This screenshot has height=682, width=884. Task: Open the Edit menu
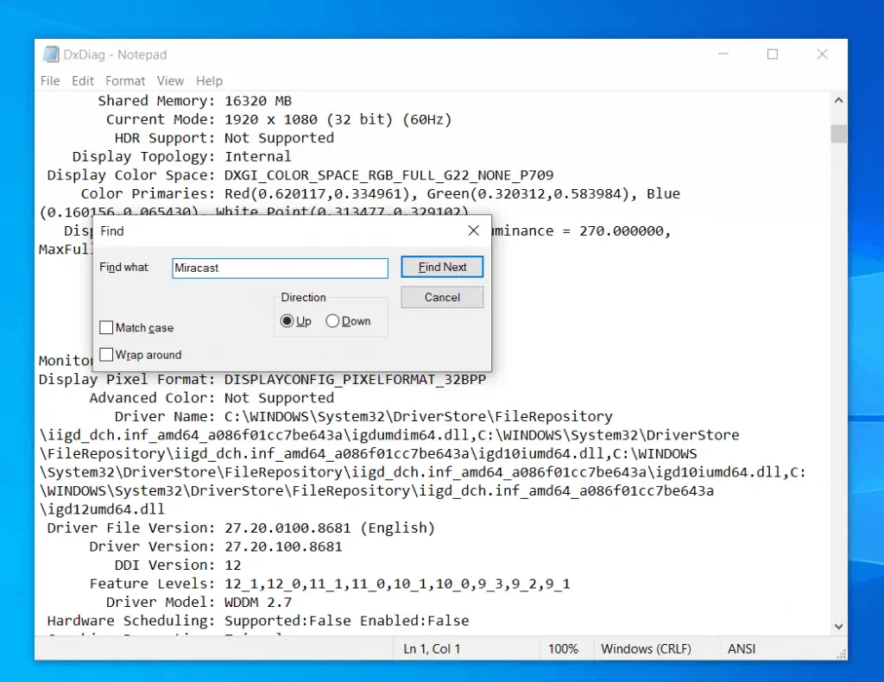pos(82,80)
